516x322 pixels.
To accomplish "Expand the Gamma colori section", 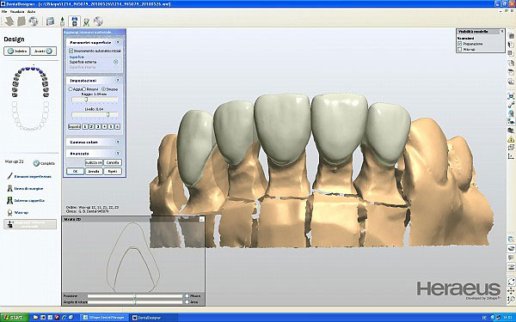I will click(x=118, y=142).
